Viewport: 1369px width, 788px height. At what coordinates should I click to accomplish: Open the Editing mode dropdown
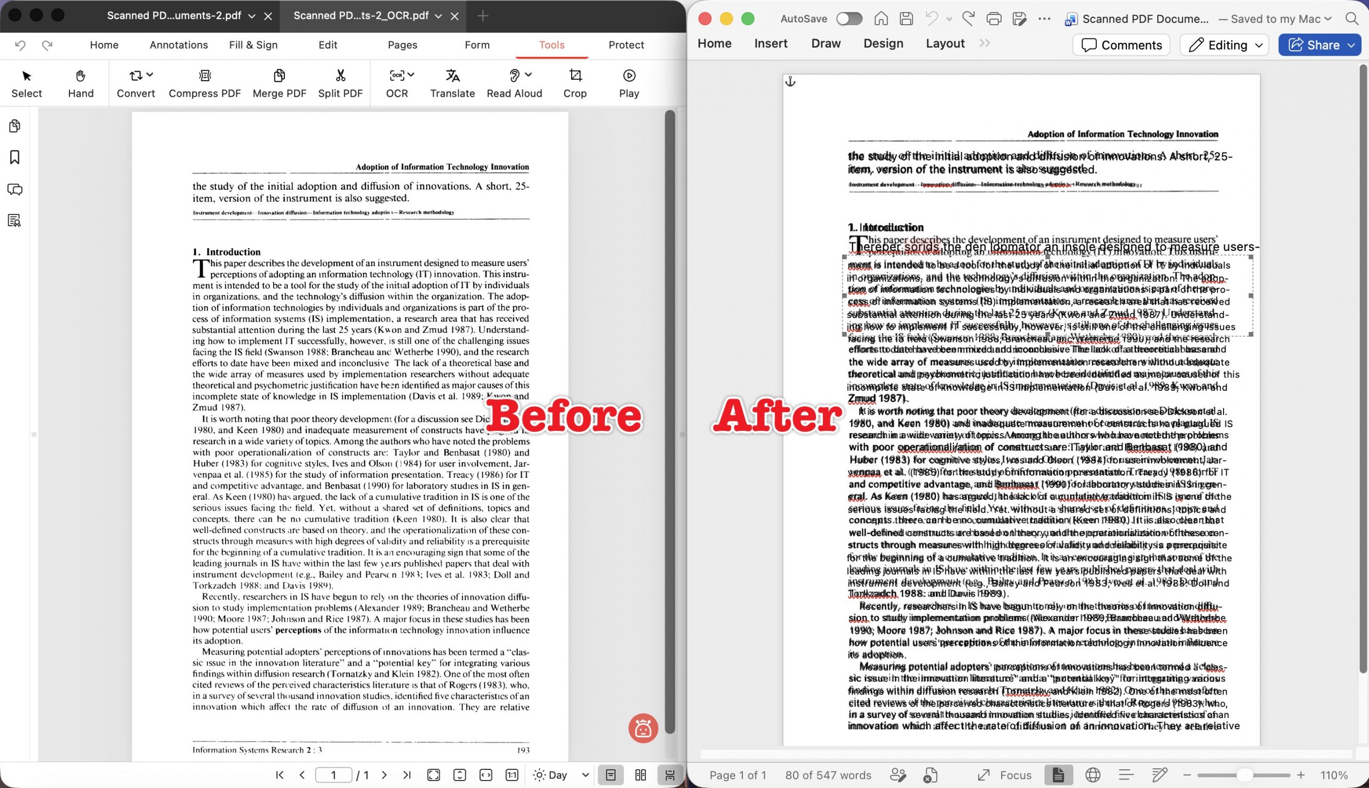(1225, 45)
